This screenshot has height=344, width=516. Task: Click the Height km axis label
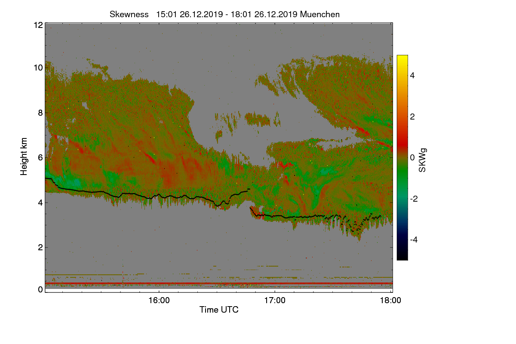coord(24,157)
